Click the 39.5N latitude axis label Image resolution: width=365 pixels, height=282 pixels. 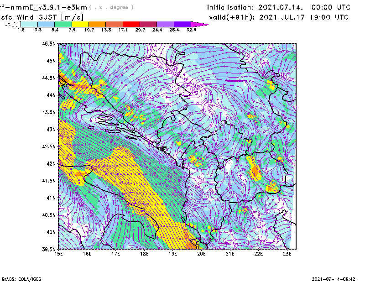[49, 249]
